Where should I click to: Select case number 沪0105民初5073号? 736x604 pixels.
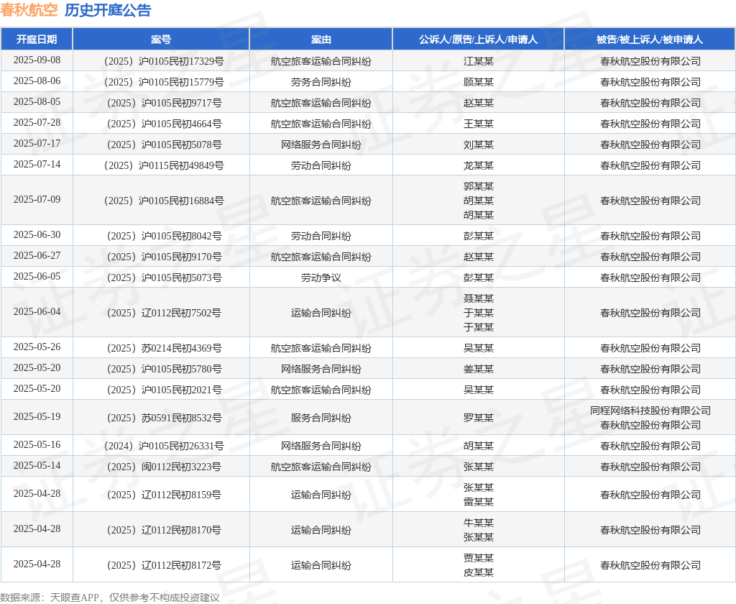click(165, 278)
